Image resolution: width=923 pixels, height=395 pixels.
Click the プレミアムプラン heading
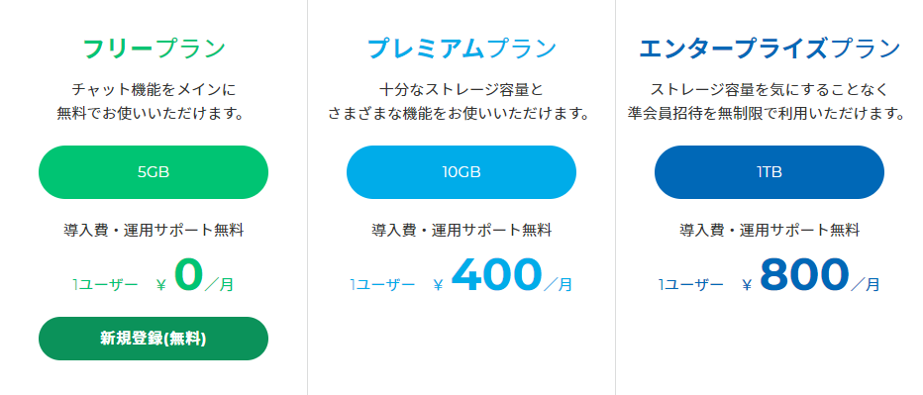tap(461, 49)
